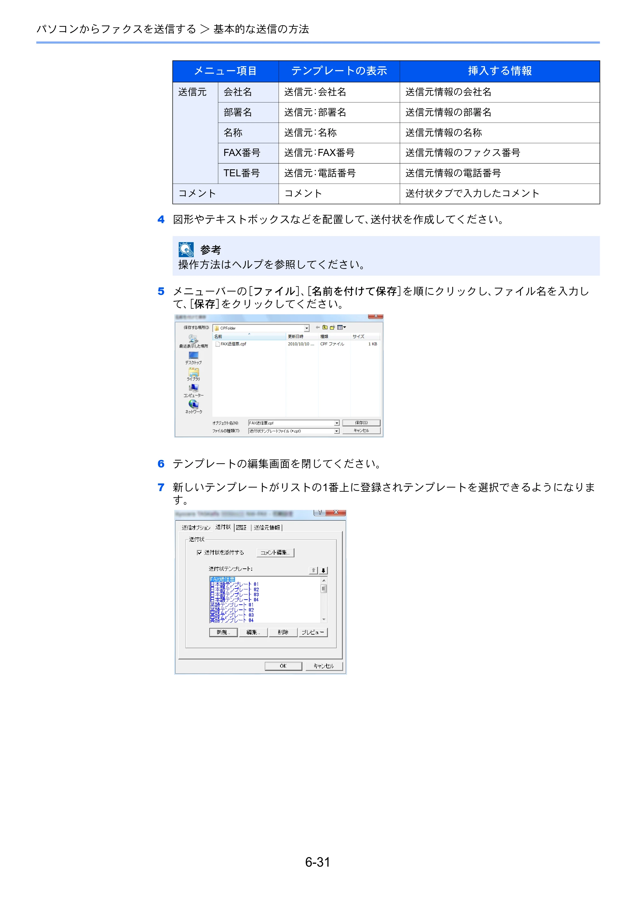636x901 pixels.
Task: Click the go-back arrow in save dialog
Action: pyautogui.click(x=318, y=327)
